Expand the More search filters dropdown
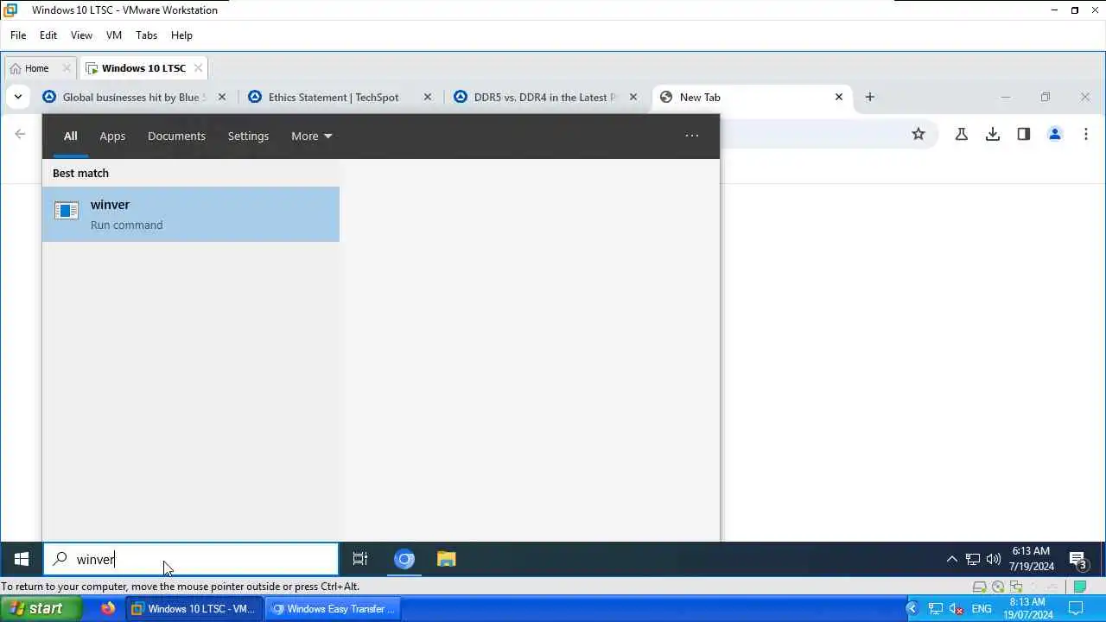 312,136
